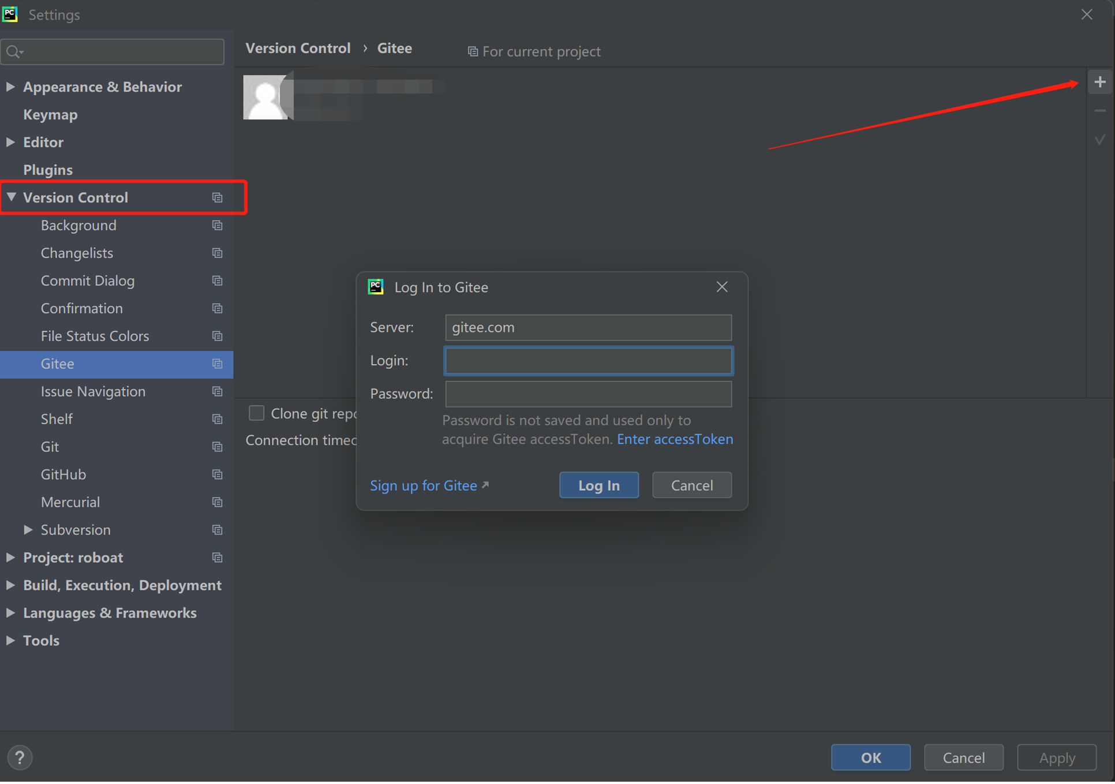Click the project-level icon beside Changelists
This screenshot has width=1115, height=784.
(x=217, y=253)
